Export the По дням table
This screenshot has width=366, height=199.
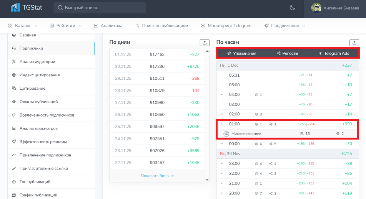point(205,43)
